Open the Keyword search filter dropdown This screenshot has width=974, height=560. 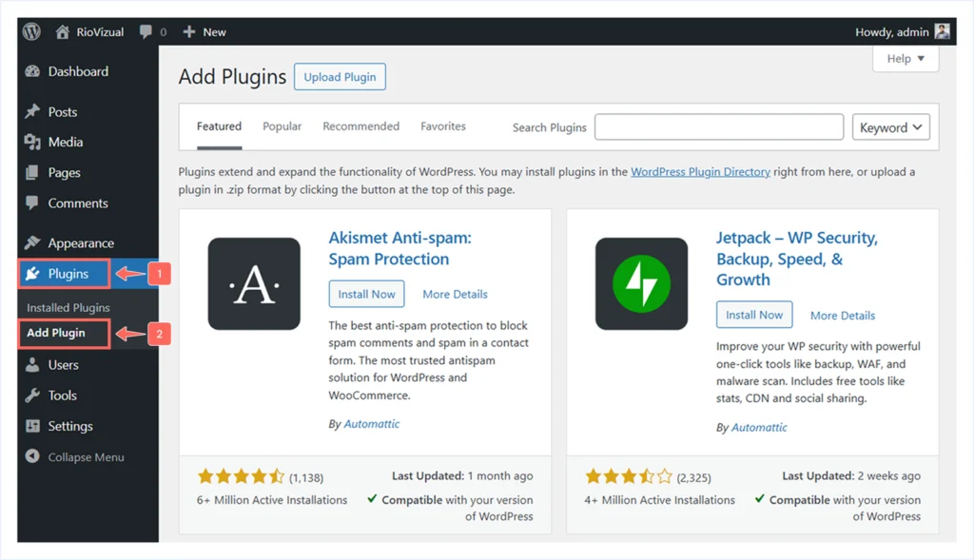coord(890,126)
